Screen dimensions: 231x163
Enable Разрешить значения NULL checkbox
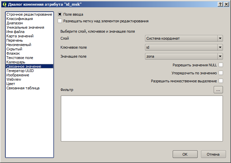tap(221, 65)
